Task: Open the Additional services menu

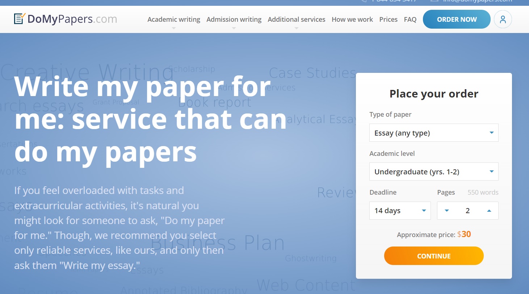Action: coord(297,19)
